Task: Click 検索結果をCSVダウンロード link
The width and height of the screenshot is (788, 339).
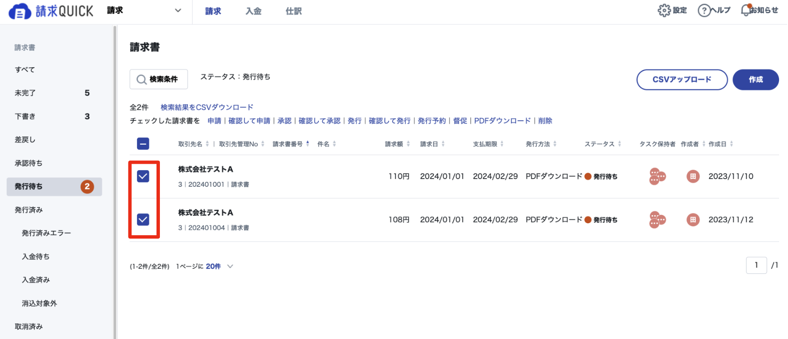Action: click(207, 107)
